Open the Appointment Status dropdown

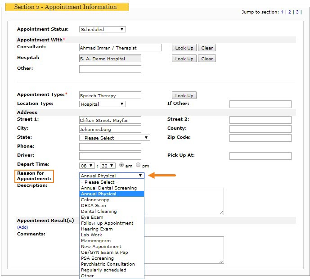click(103, 29)
